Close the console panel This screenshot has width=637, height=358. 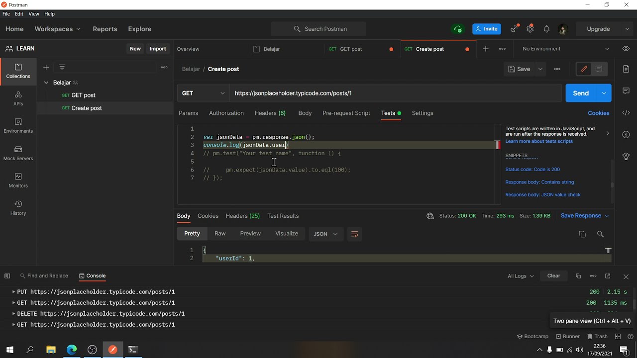(626, 276)
